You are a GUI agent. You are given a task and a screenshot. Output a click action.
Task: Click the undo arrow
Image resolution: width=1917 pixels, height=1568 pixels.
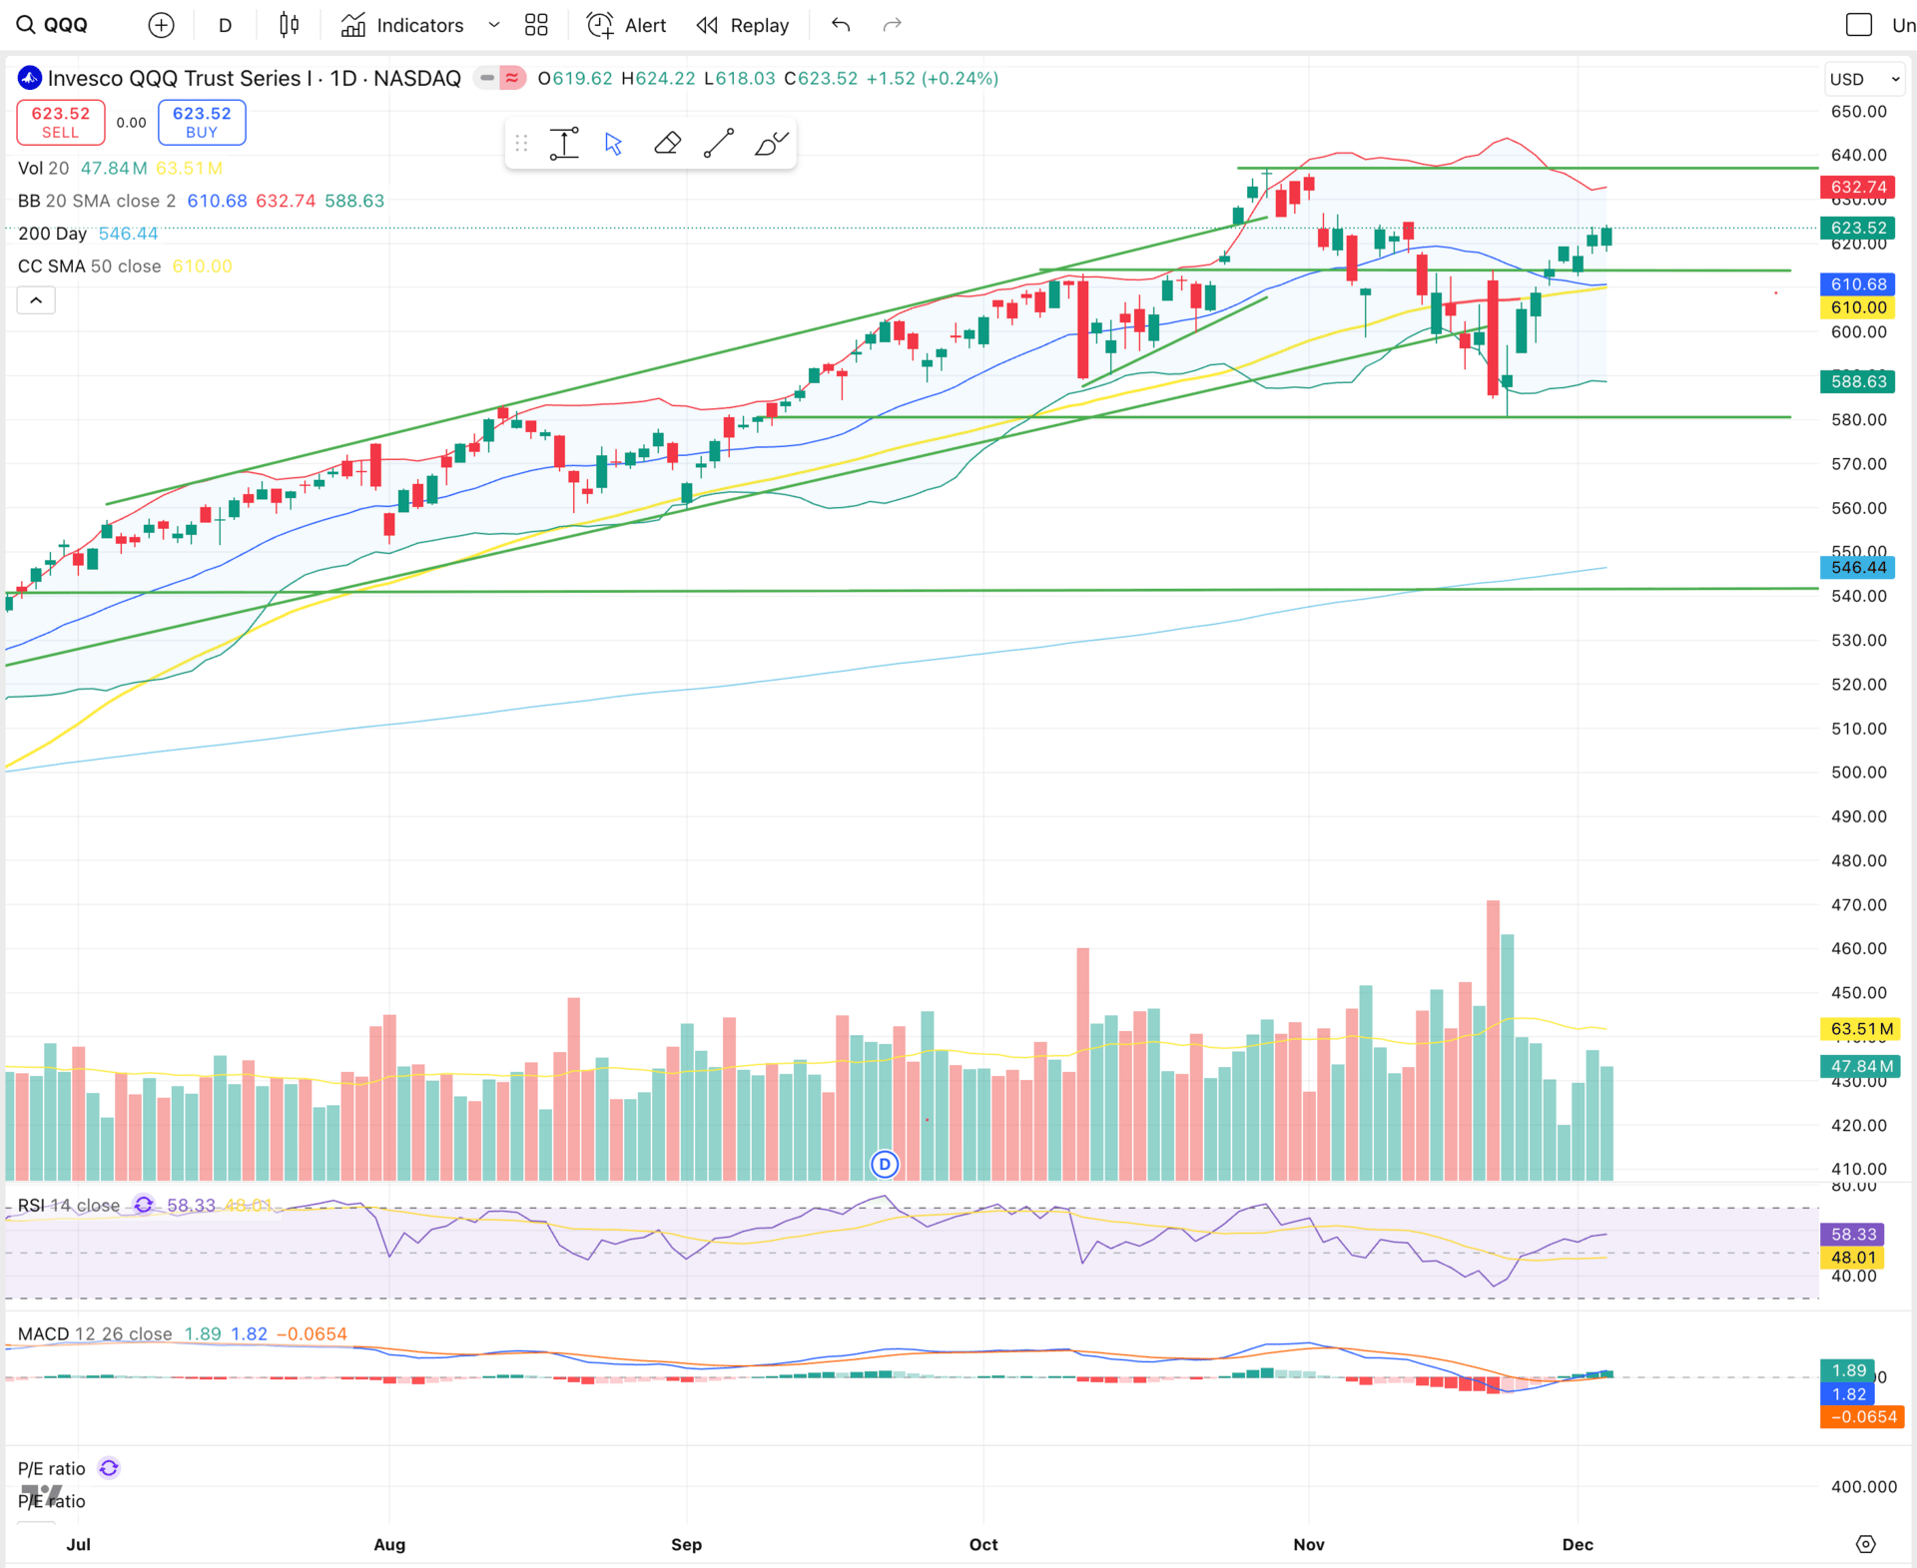[841, 25]
